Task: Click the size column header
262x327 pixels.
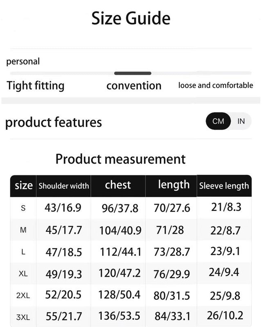Action: 24,186
